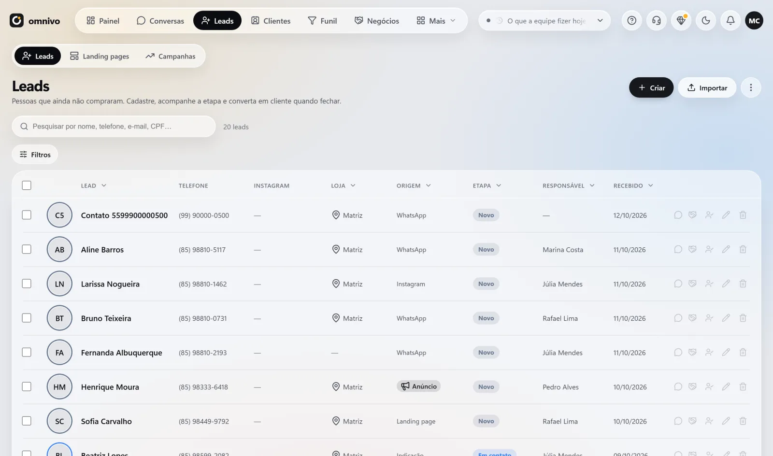
Task: Open notifications bell icon
Action: pyautogui.click(x=730, y=20)
